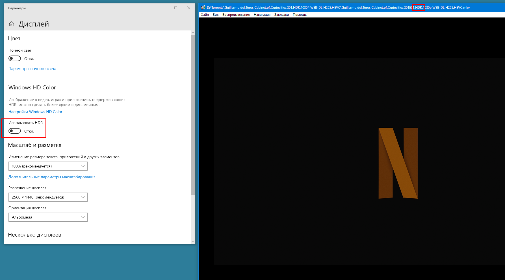This screenshot has height=280, width=505.
Task: Click the scroll up arrow in Settings
Action: (193, 33)
